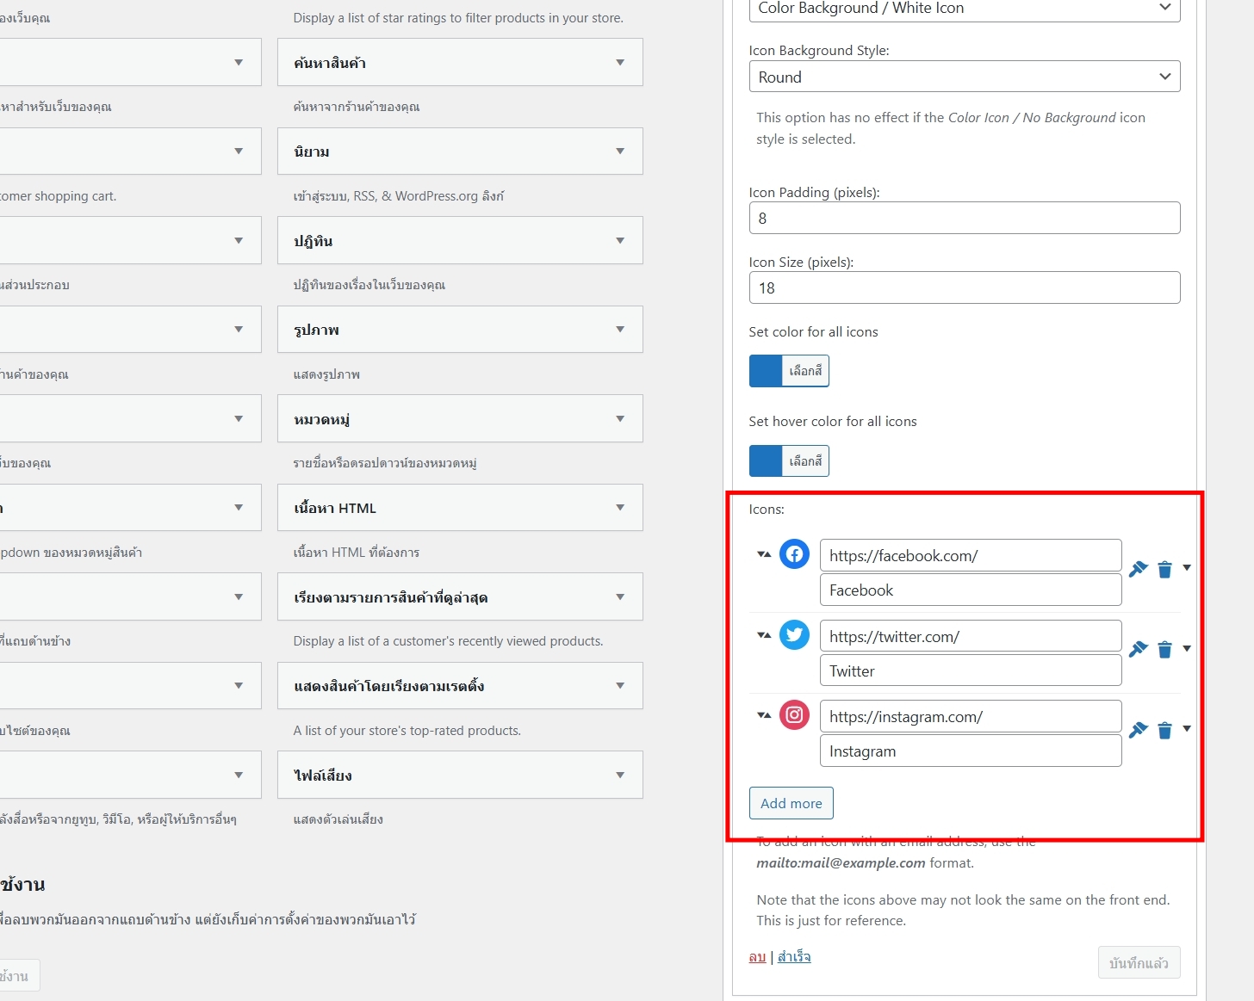Viewport: 1254px width, 1001px height.
Task: Click the ลบ delete link
Action: pos(757,957)
